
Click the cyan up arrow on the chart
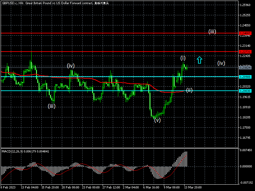click(x=199, y=60)
